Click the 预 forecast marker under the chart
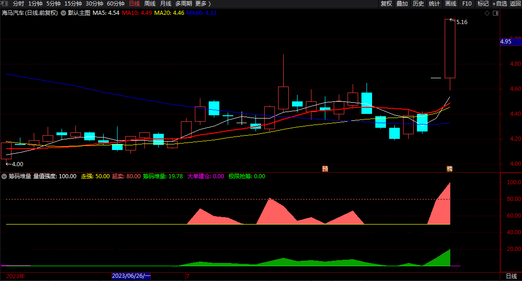 pos(325,169)
